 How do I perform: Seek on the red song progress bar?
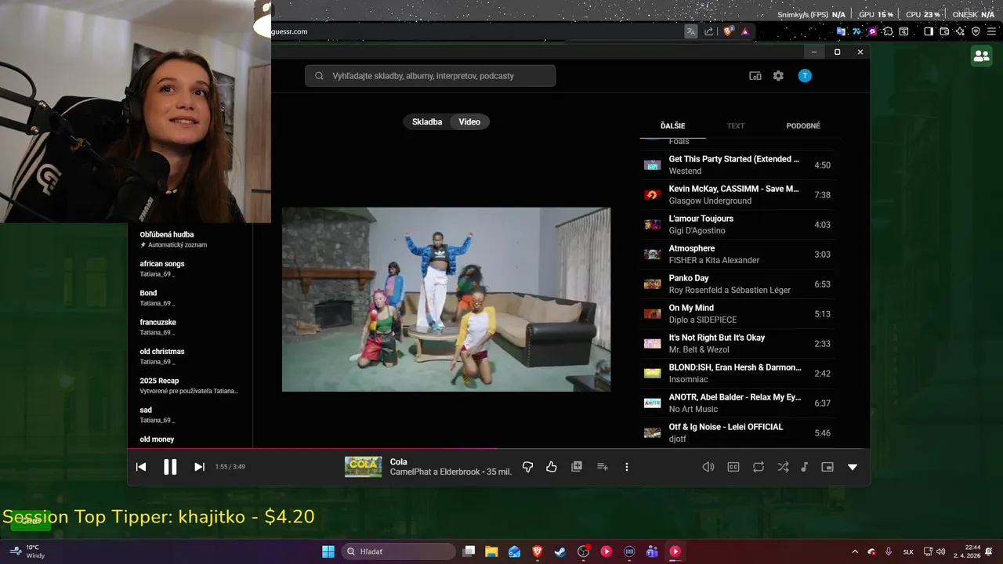pos(313,449)
